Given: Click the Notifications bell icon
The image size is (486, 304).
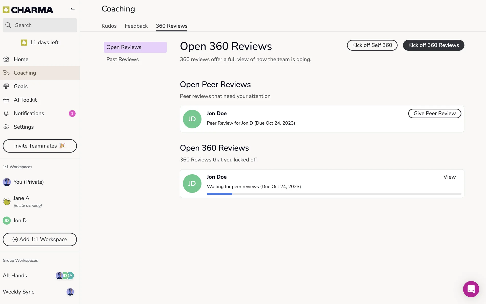Looking at the screenshot, I should pyautogui.click(x=6, y=113).
